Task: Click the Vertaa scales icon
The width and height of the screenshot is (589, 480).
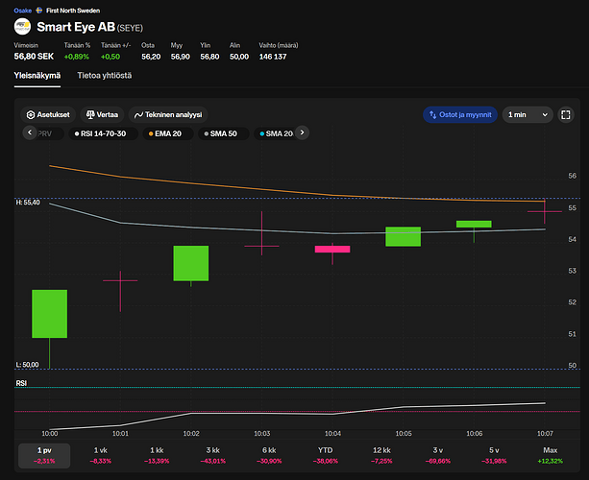Action: pyautogui.click(x=90, y=114)
